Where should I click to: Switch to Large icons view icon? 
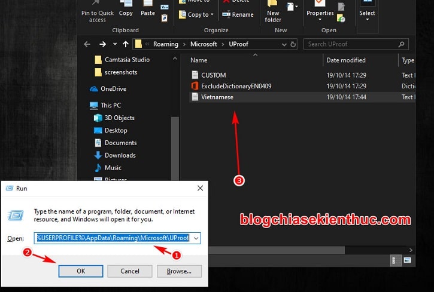407,260
